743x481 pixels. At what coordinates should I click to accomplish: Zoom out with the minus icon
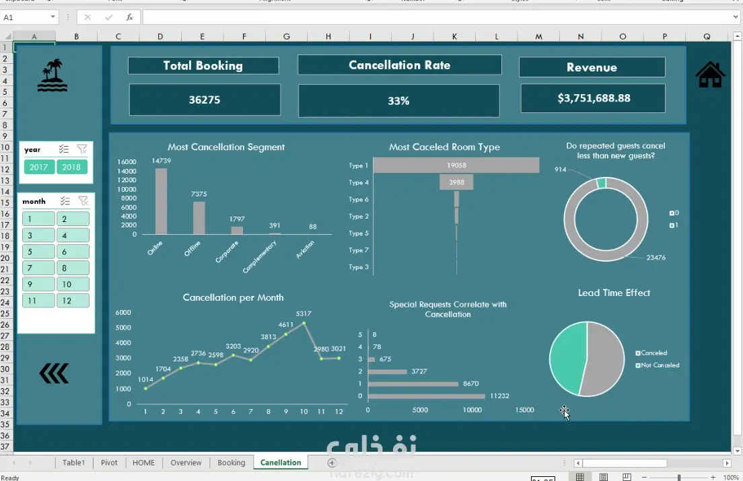tap(645, 477)
